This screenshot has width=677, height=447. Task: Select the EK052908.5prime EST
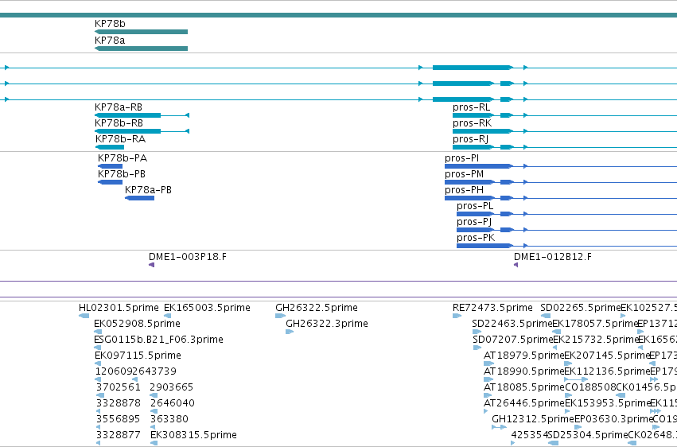[98, 332]
